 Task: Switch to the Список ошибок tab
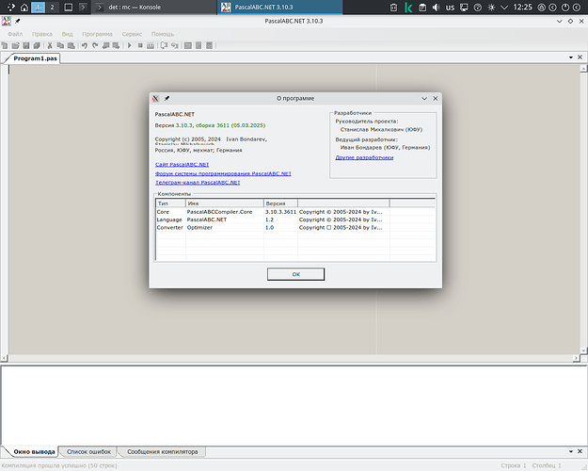coord(88,451)
